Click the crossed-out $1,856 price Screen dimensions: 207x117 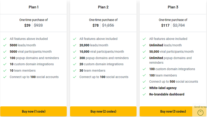(108, 25)
